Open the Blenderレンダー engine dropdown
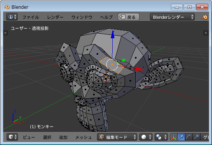 (172, 17)
